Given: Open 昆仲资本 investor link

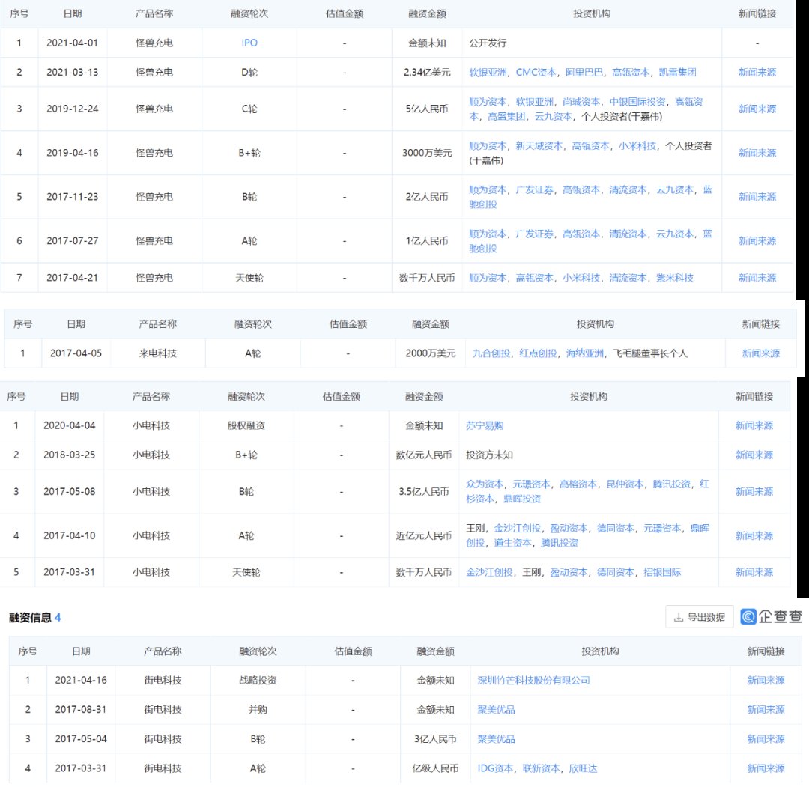Looking at the screenshot, I should [625, 484].
